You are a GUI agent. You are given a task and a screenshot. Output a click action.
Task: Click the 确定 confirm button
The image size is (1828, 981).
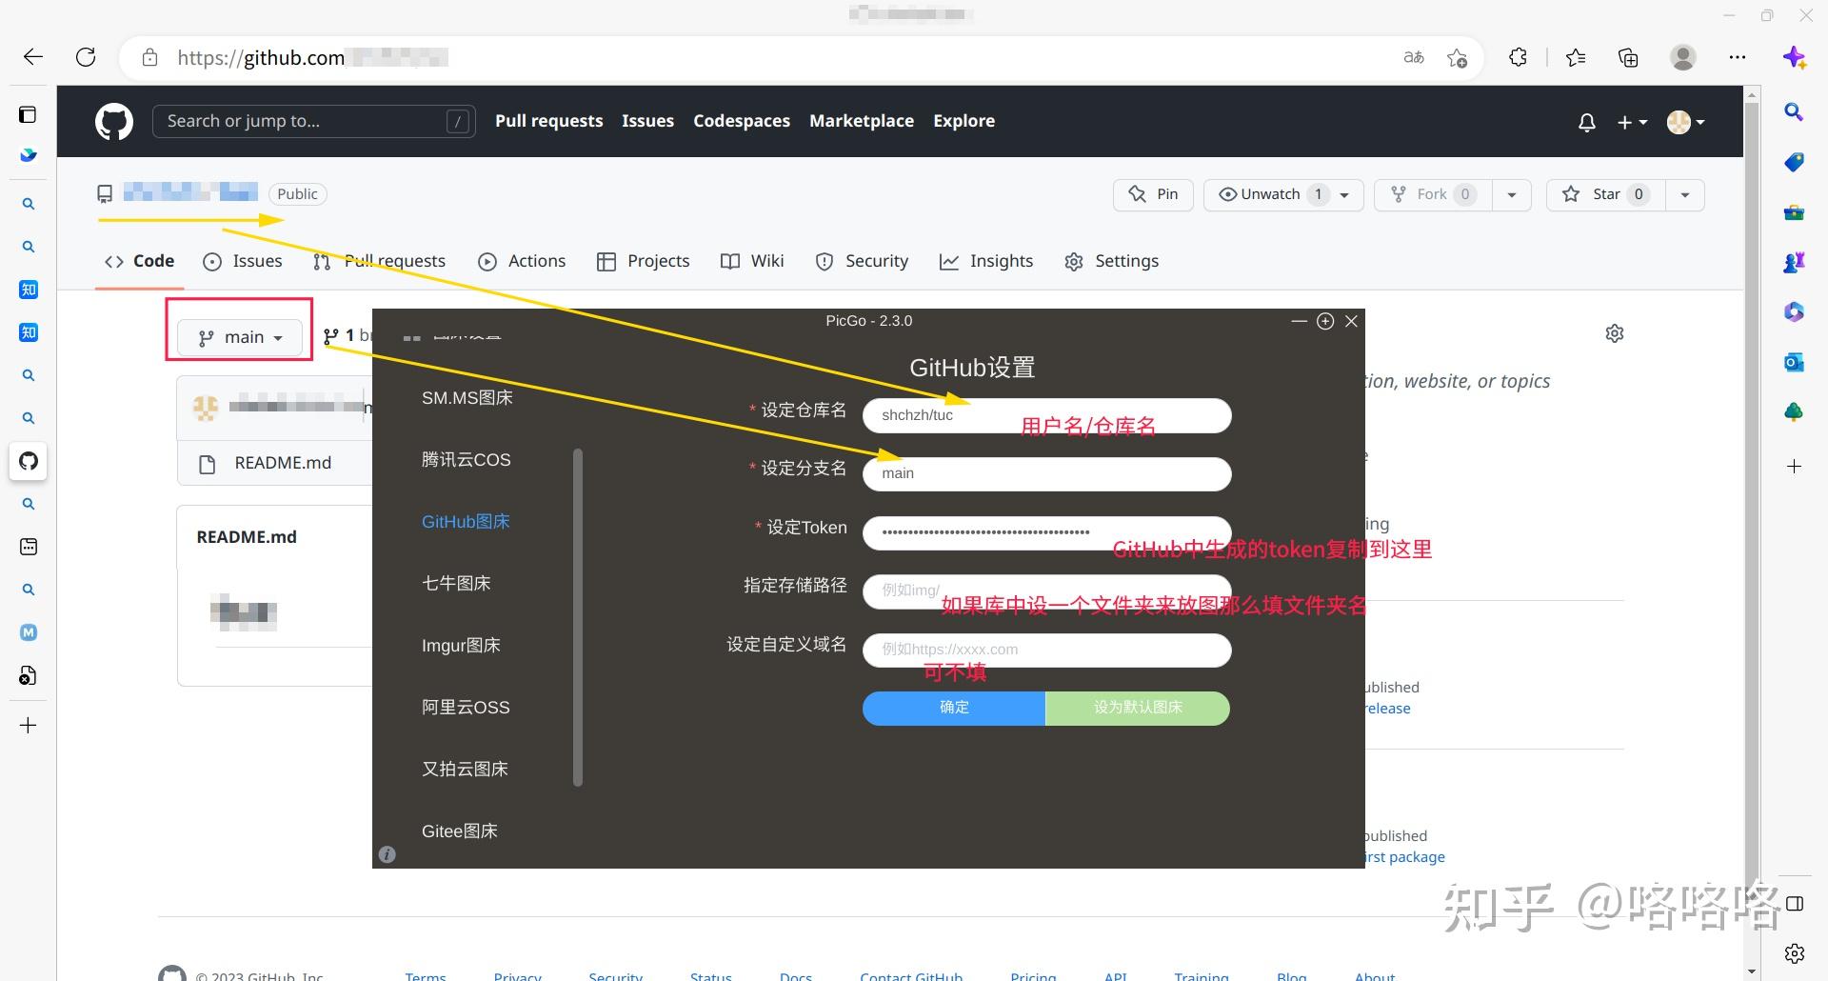[953, 708]
